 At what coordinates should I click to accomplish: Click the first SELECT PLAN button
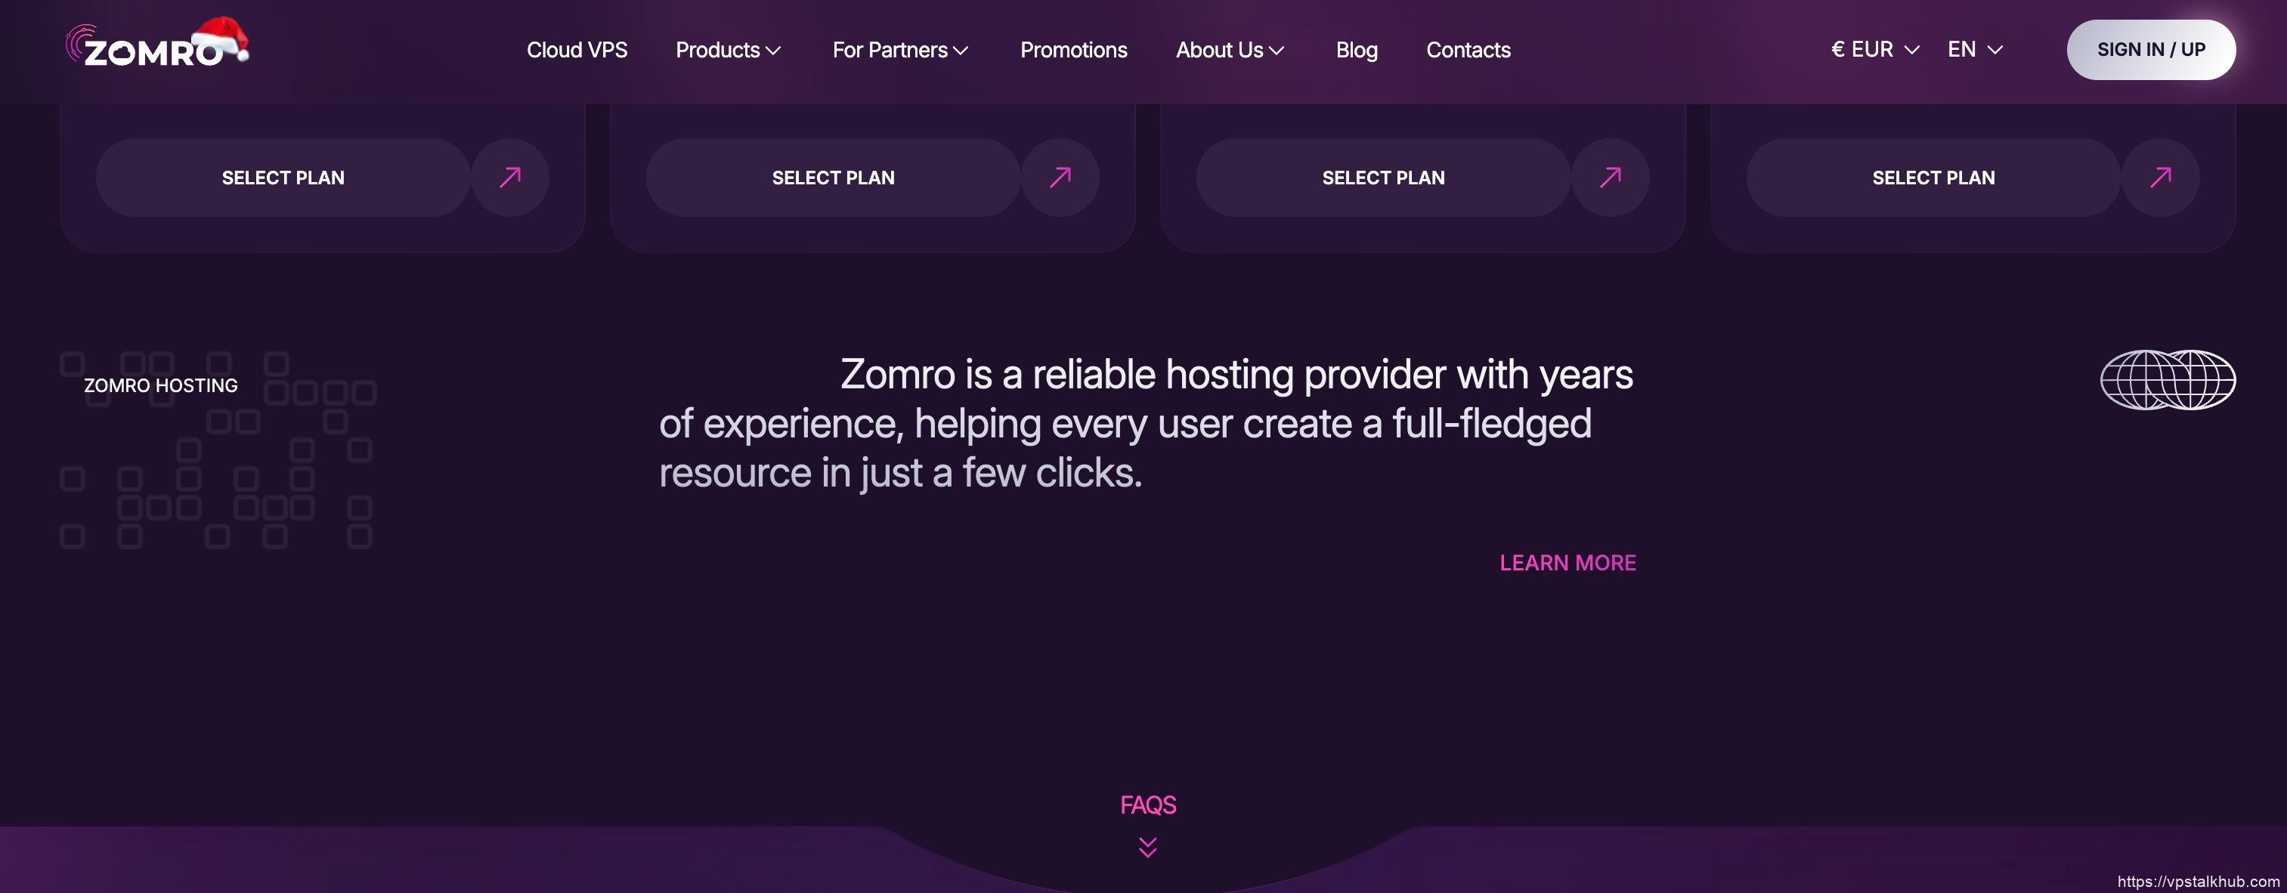(x=283, y=178)
